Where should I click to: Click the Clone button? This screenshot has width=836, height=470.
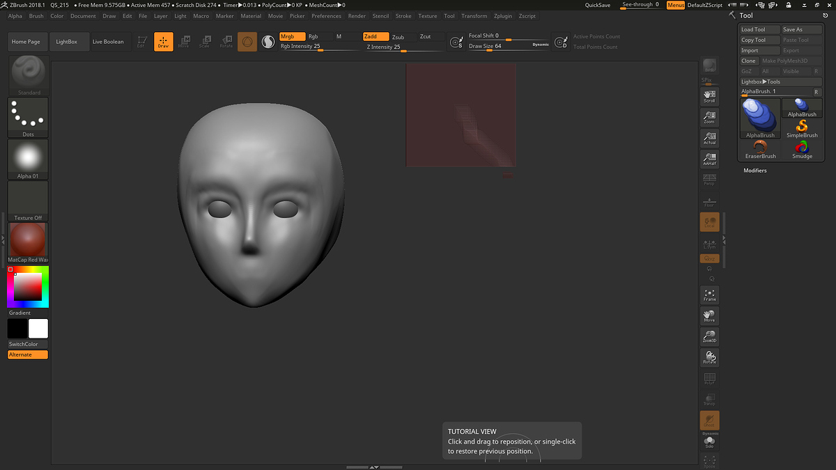pyautogui.click(x=749, y=61)
